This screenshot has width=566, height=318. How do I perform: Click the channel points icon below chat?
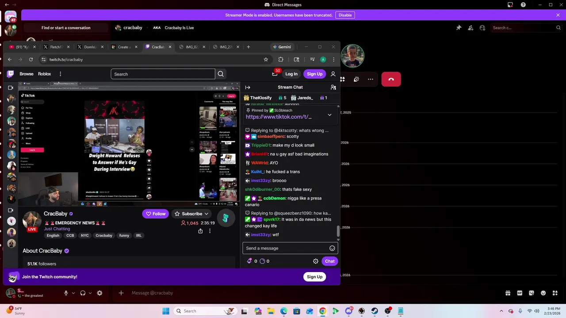click(262, 261)
